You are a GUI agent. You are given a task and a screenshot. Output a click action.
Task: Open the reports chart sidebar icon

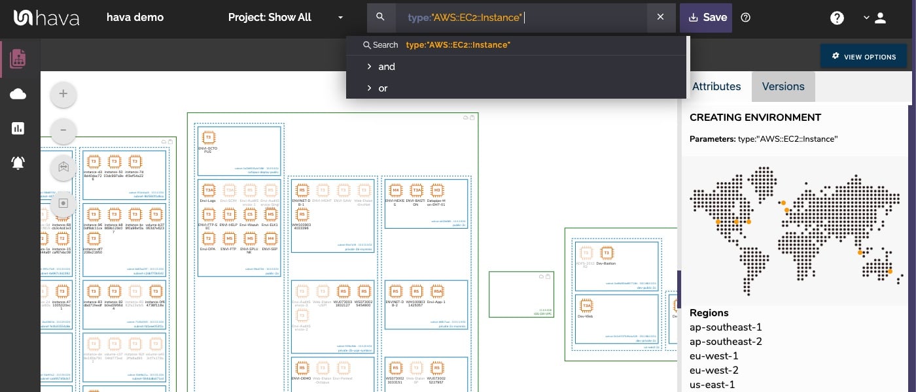(18, 128)
